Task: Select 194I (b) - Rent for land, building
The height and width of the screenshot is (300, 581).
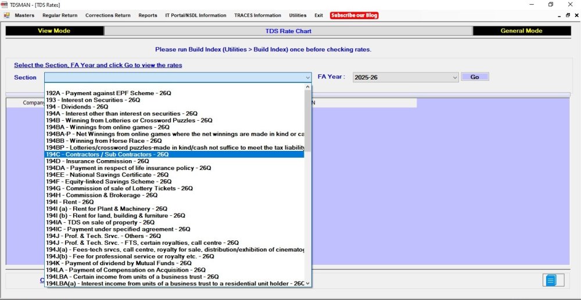Action: pyautogui.click(x=174, y=215)
